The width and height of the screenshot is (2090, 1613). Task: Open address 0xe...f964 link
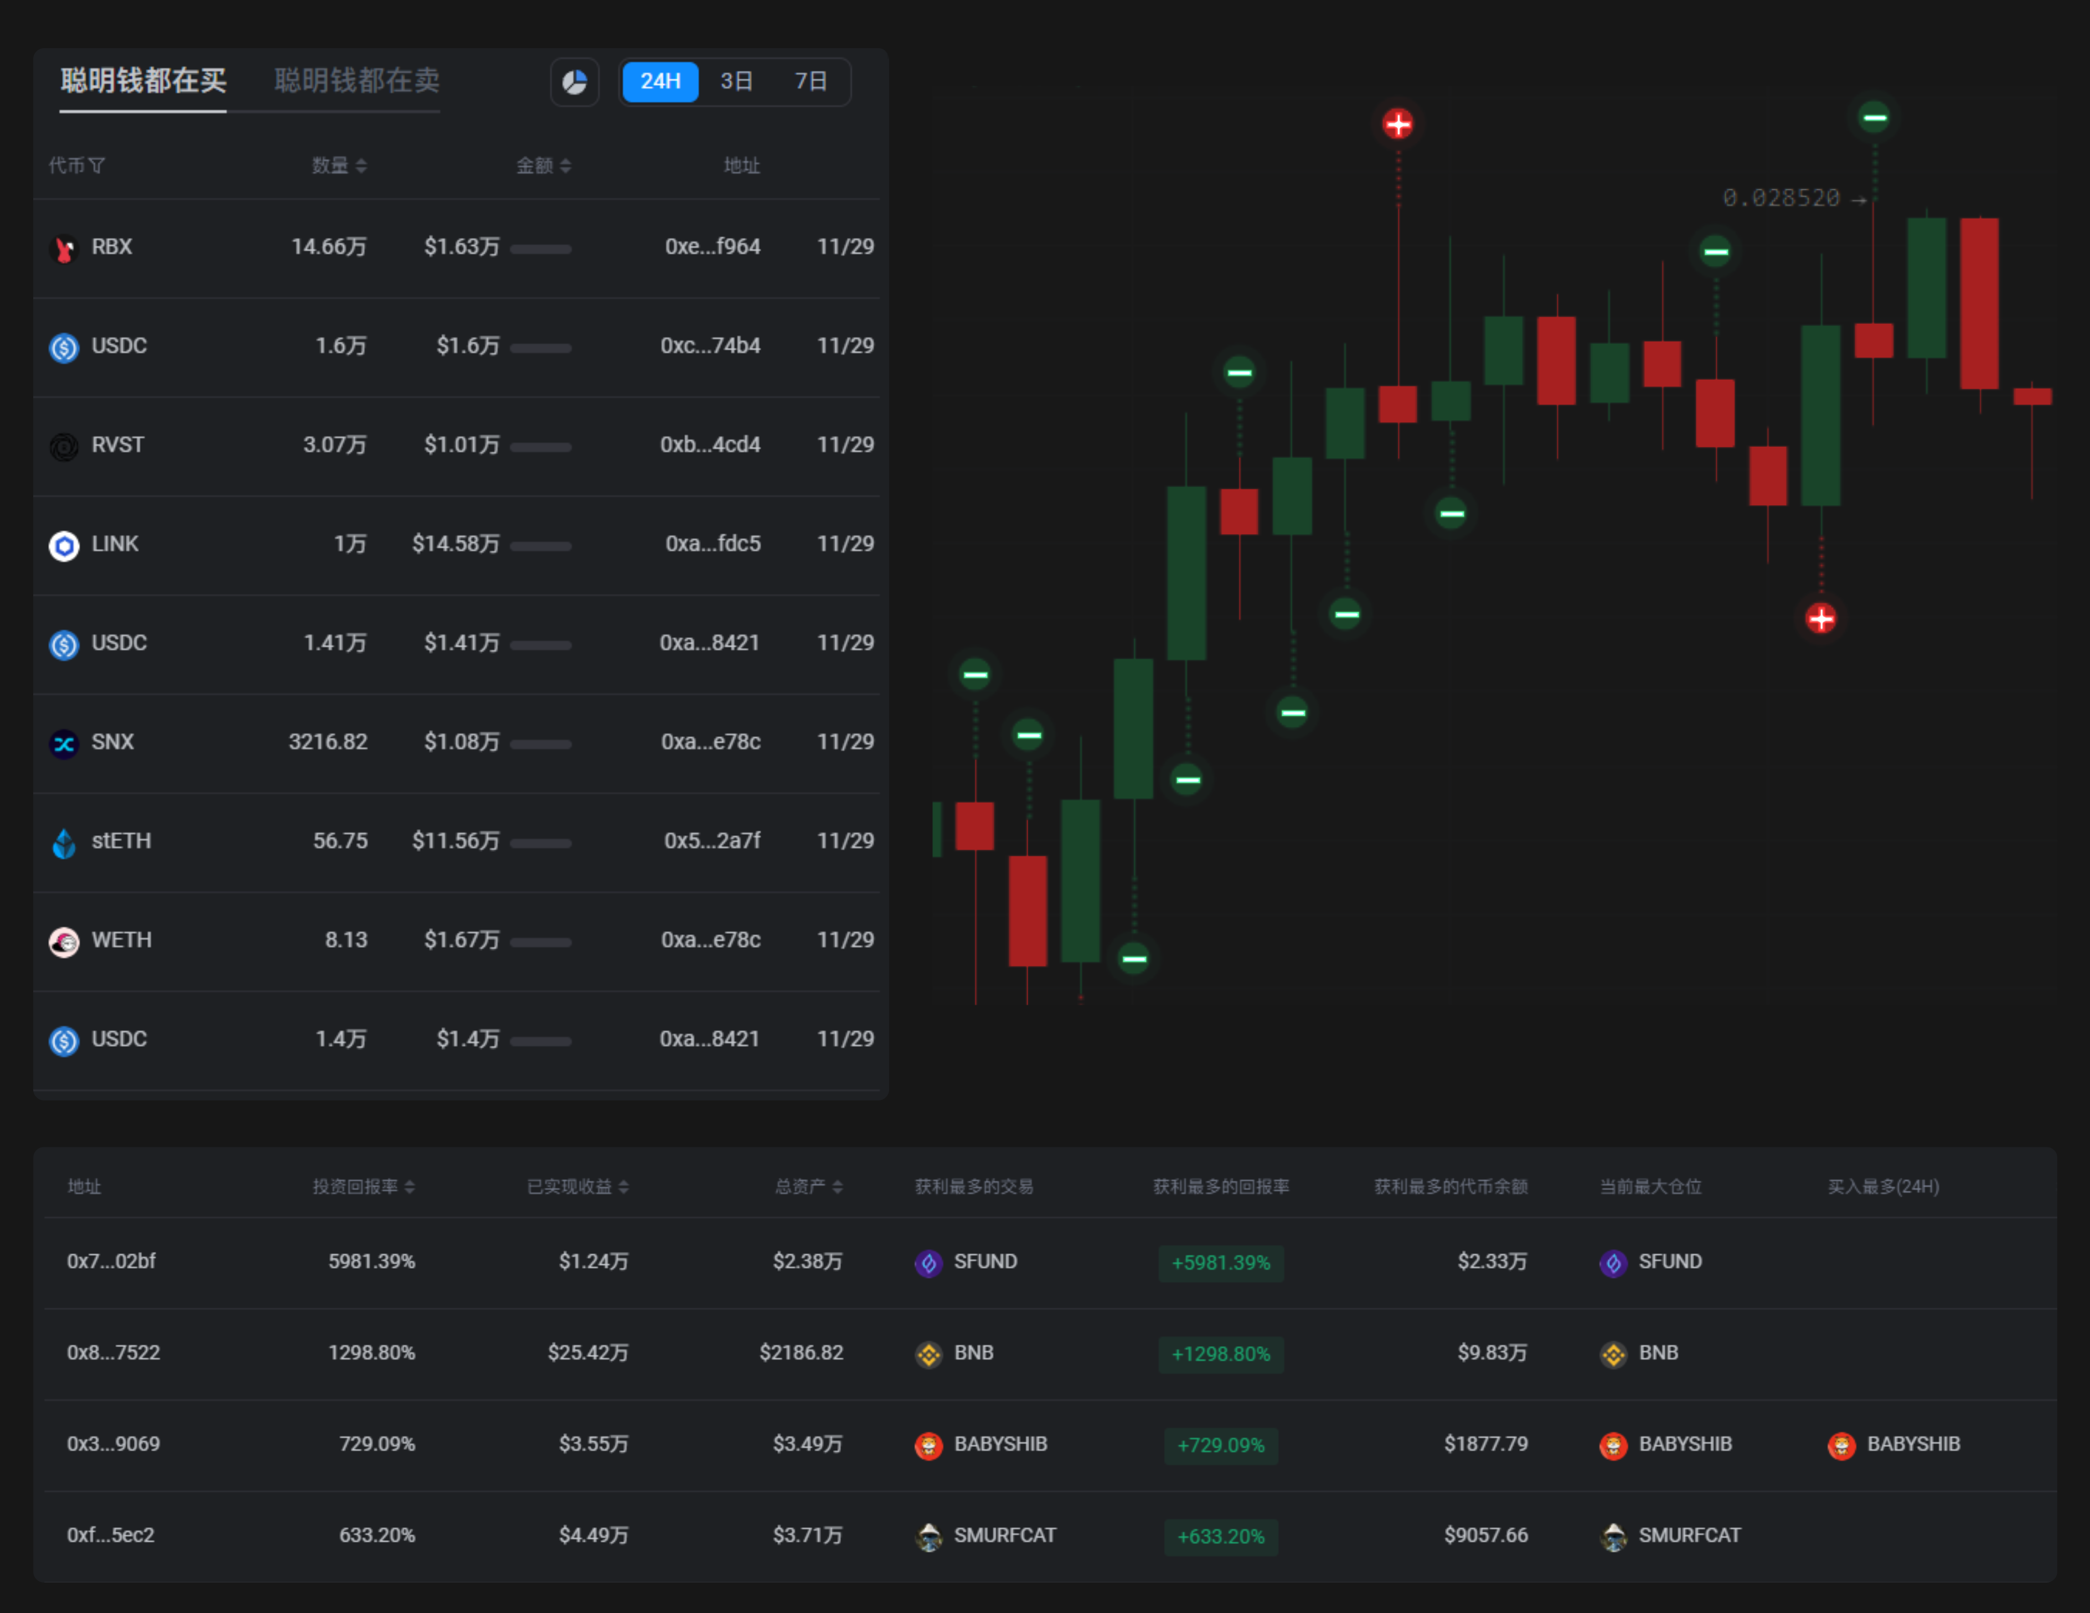[712, 247]
